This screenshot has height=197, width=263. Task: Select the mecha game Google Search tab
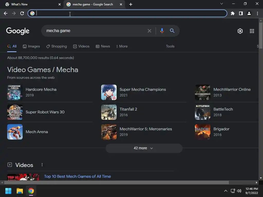(x=94, y=5)
